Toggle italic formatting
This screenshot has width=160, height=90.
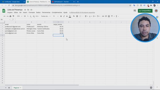(x=64, y=16)
